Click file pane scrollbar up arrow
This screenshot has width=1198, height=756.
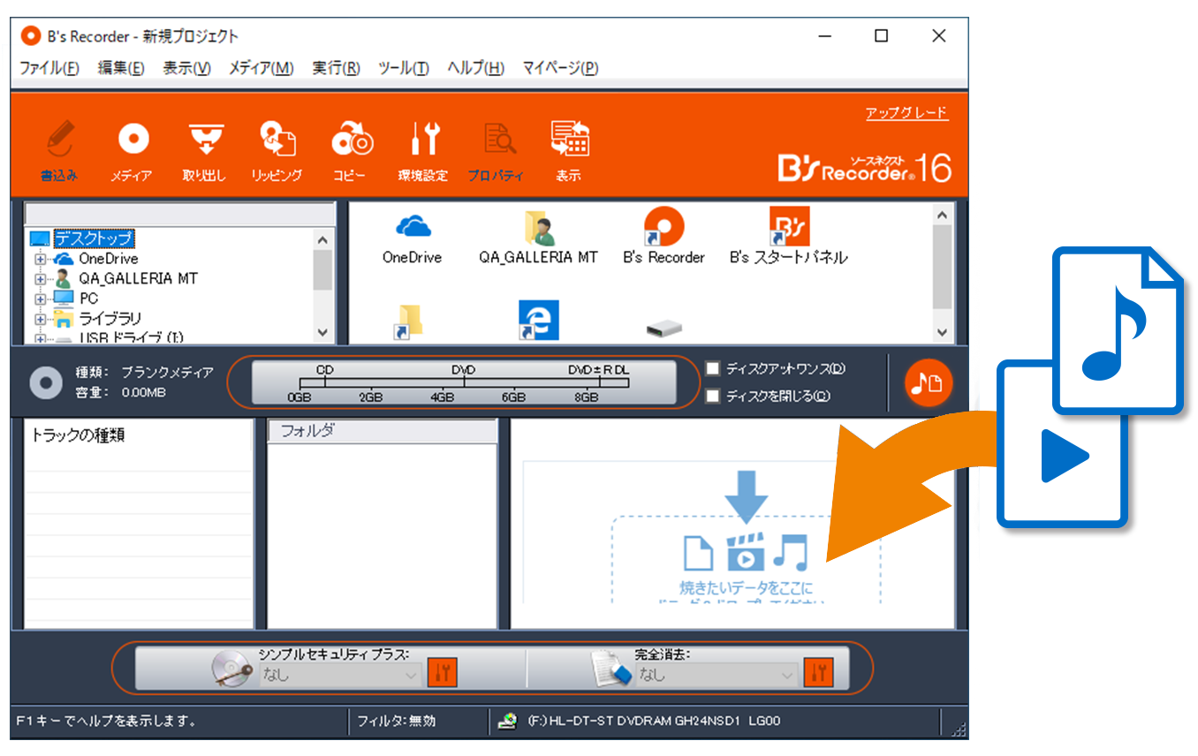coord(942,214)
